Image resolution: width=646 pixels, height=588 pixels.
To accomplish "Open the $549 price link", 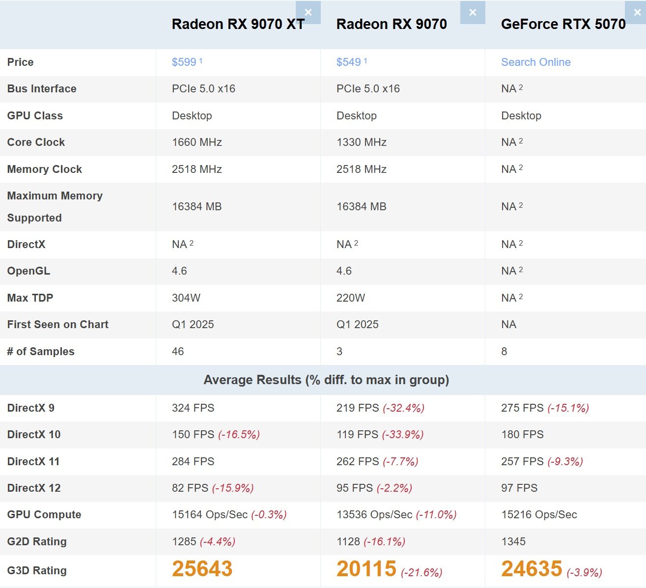I will pyautogui.click(x=348, y=62).
